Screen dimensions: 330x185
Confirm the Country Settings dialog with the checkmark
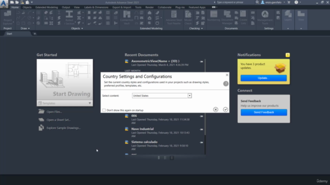click(x=225, y=109)
